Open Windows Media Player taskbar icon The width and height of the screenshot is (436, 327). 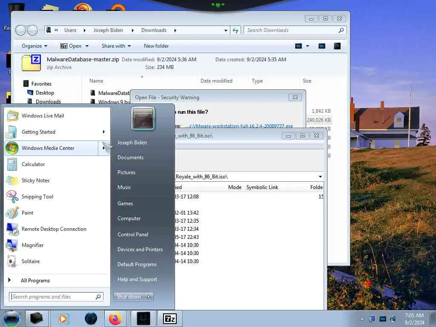tap(63, 318)
